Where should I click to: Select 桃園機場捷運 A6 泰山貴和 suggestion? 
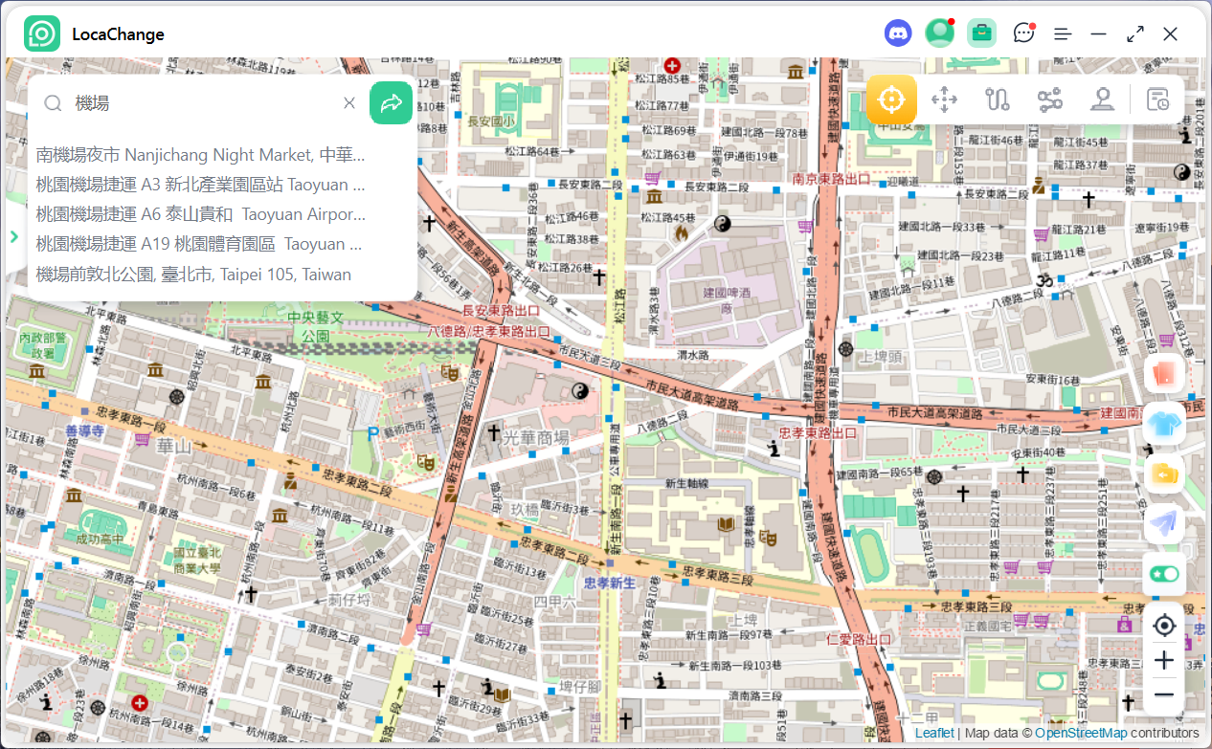[201, 214]
